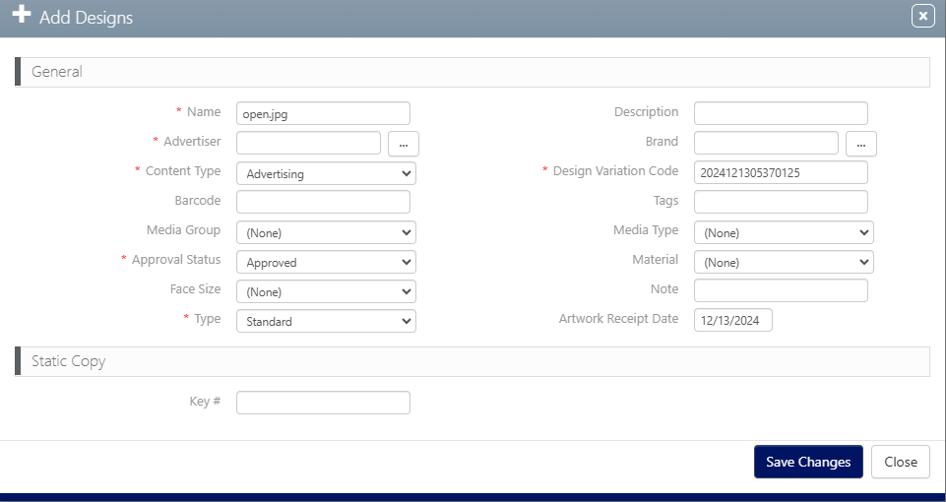Expand the Material dropdown
This screenshot has height=502, width=946.
pos(784,263)
